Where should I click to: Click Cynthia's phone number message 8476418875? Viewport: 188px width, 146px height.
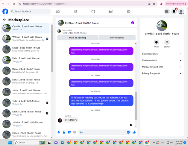click(x=71, y=120)
